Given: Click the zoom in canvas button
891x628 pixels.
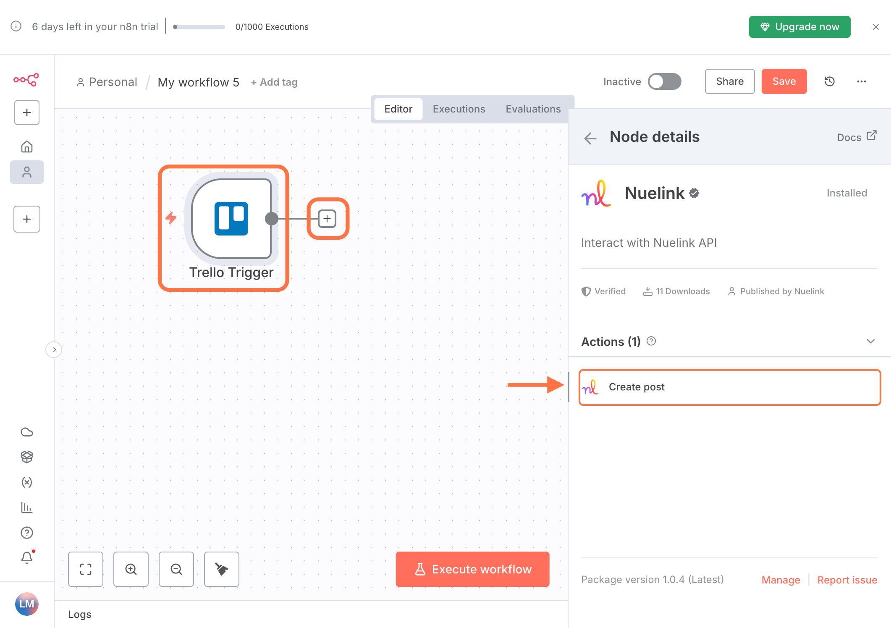Looking at the screenshot, I should click(131, 569).
